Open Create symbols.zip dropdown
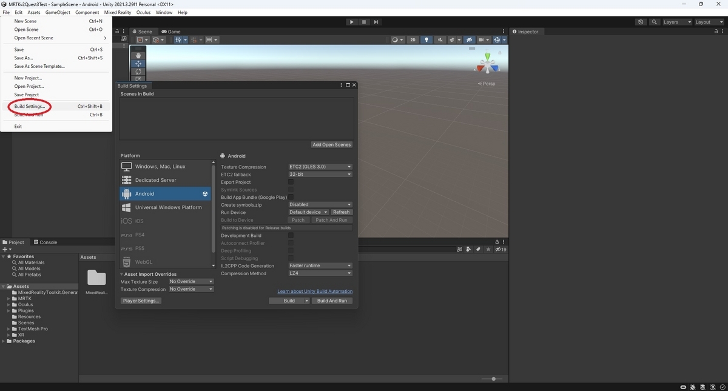The height and width of the screenshot is (391, 728). click(x=320, y=205)
